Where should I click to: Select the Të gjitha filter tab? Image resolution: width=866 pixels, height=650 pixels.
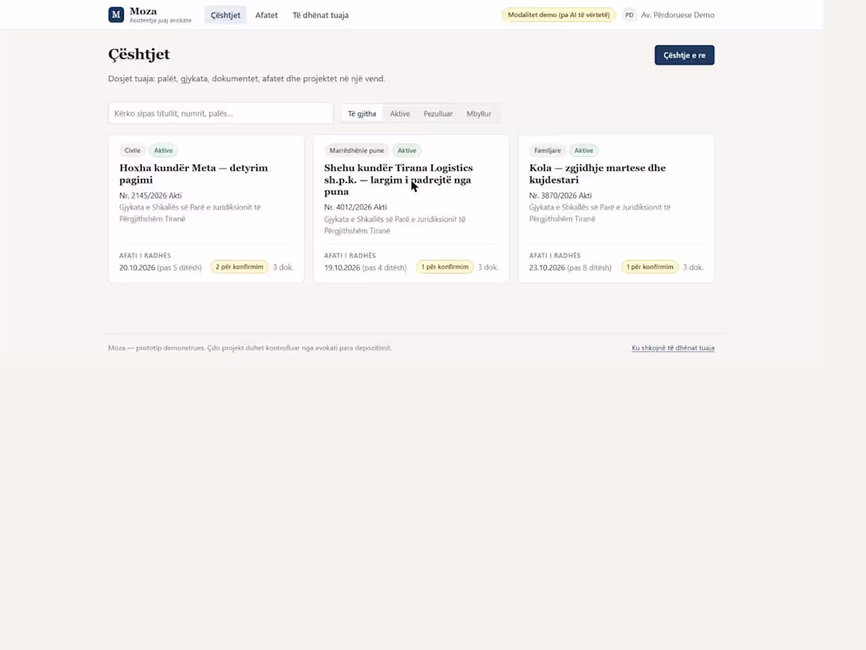click(362, 113)
